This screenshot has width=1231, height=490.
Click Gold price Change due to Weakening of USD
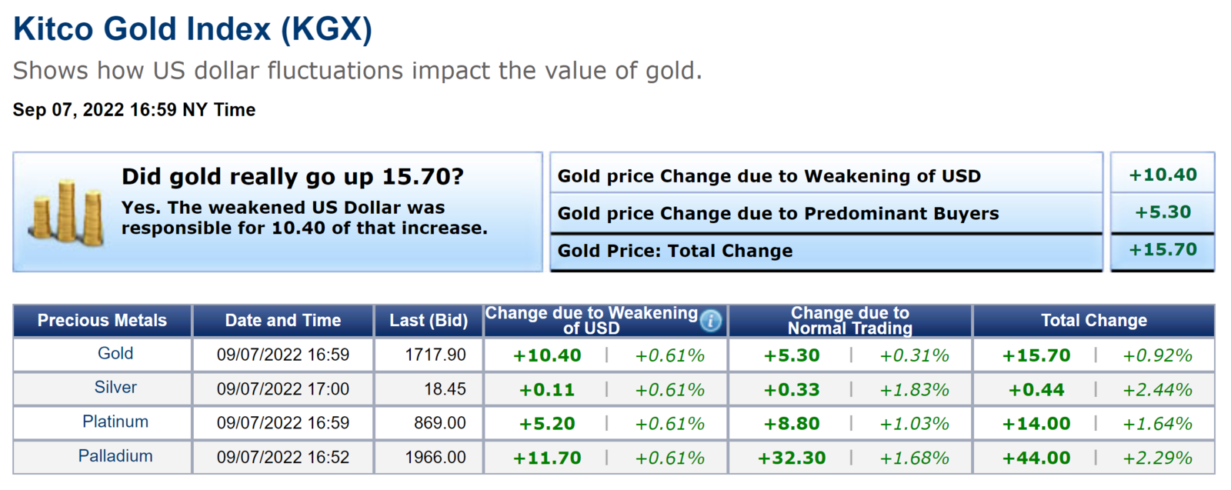(769, 176)
